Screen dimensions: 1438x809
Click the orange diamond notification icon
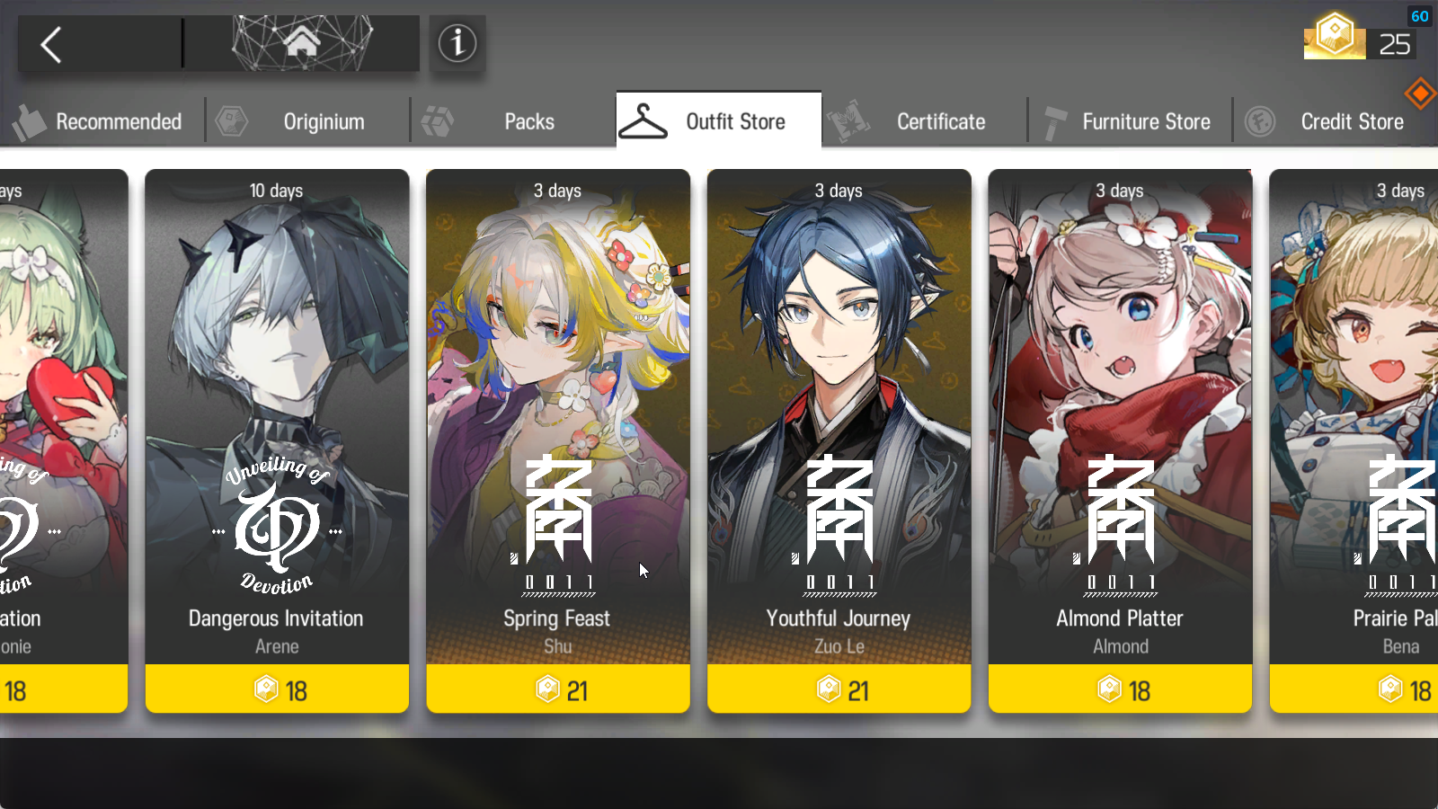(1421, 93)
